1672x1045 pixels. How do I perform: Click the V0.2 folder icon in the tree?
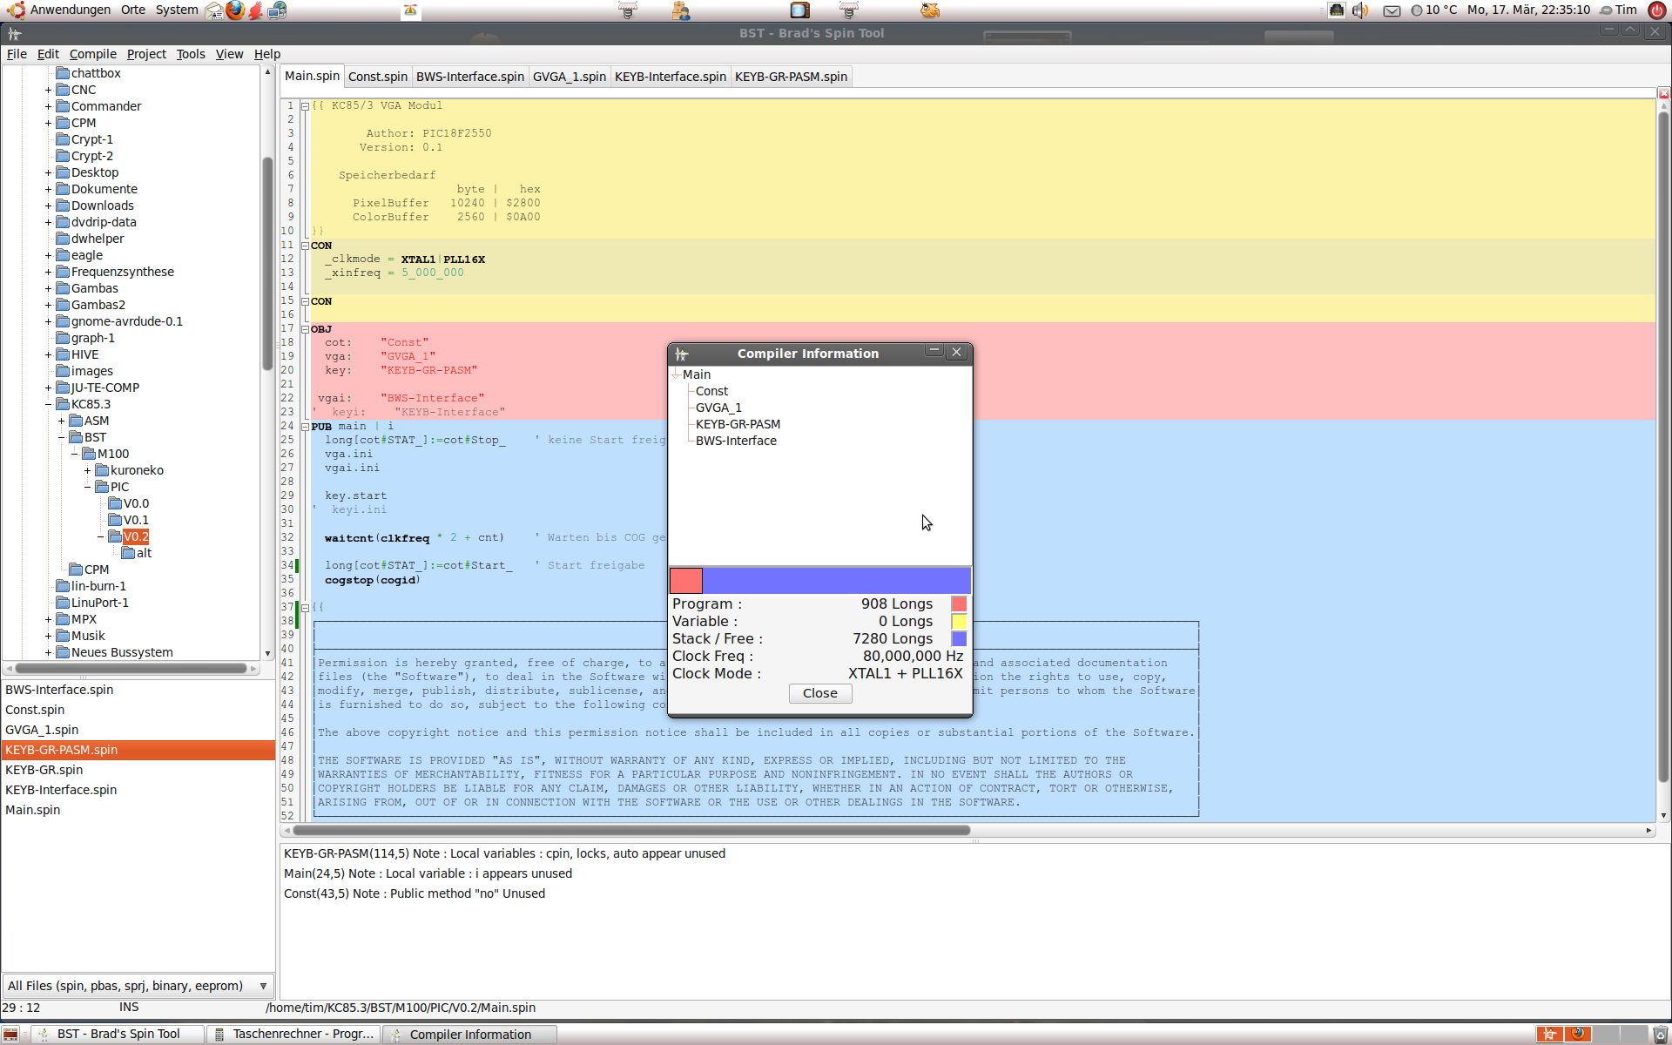pos(115,536)
